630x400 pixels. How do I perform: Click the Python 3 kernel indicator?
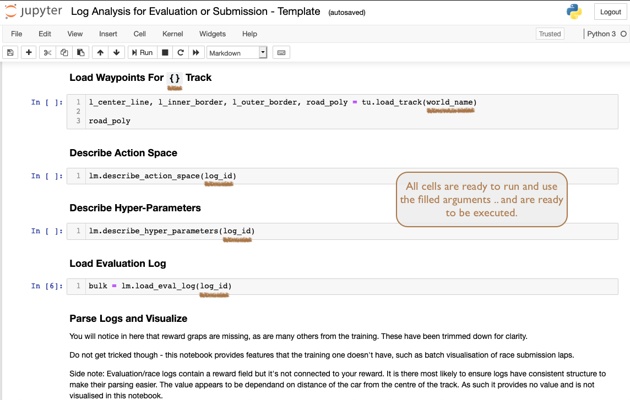[602, 34]
